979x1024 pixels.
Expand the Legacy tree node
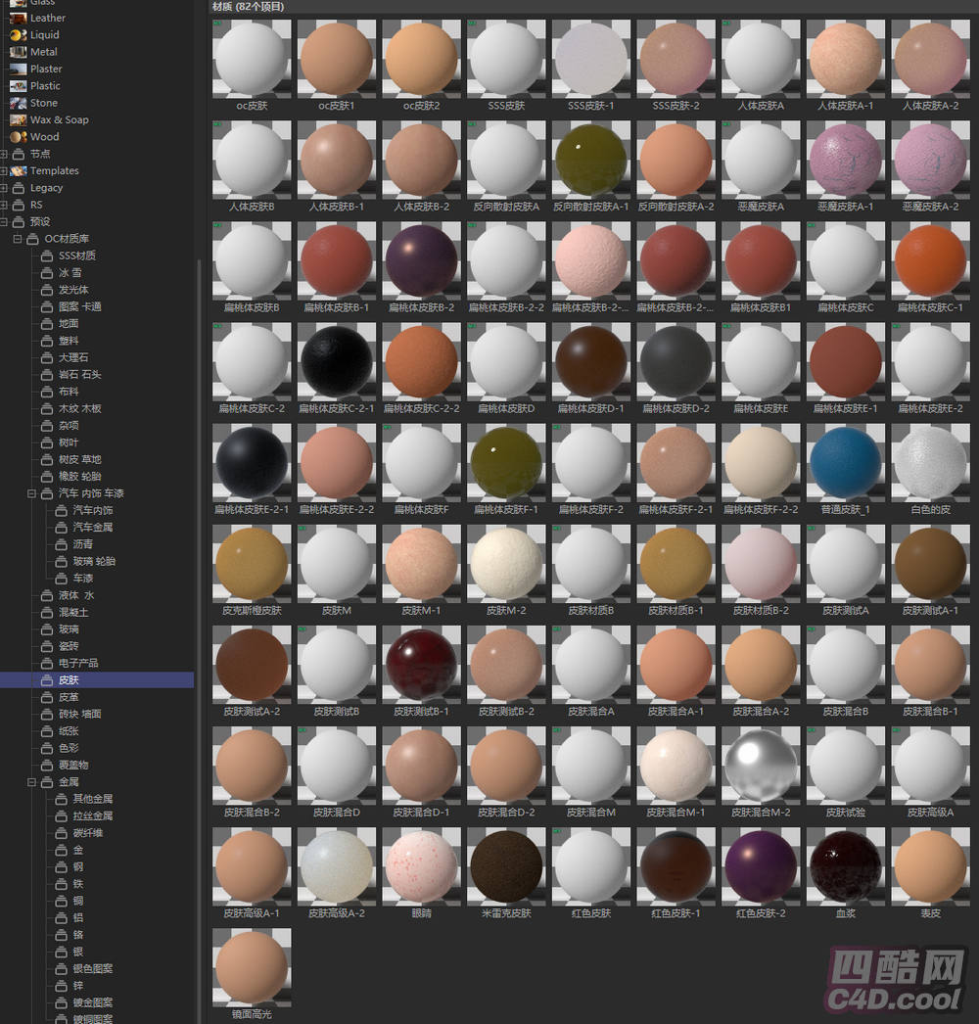(5, 188)
